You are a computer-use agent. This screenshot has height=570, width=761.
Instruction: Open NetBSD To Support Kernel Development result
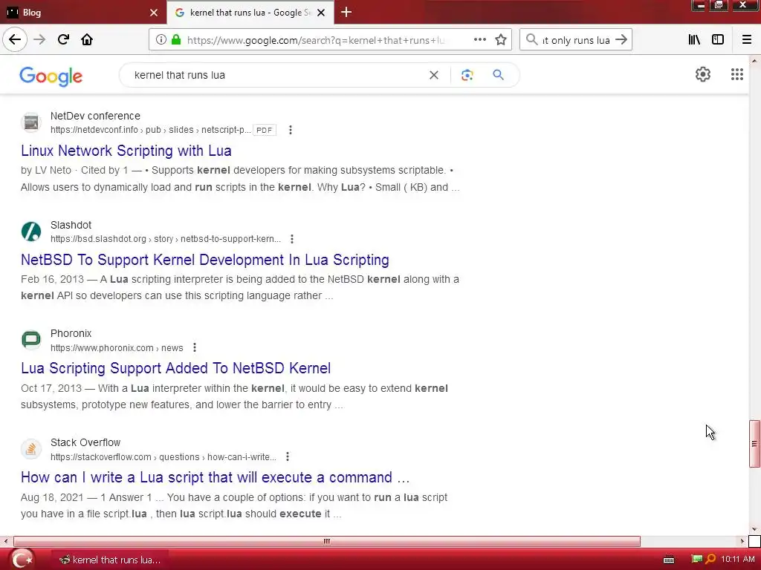point(205,260)
